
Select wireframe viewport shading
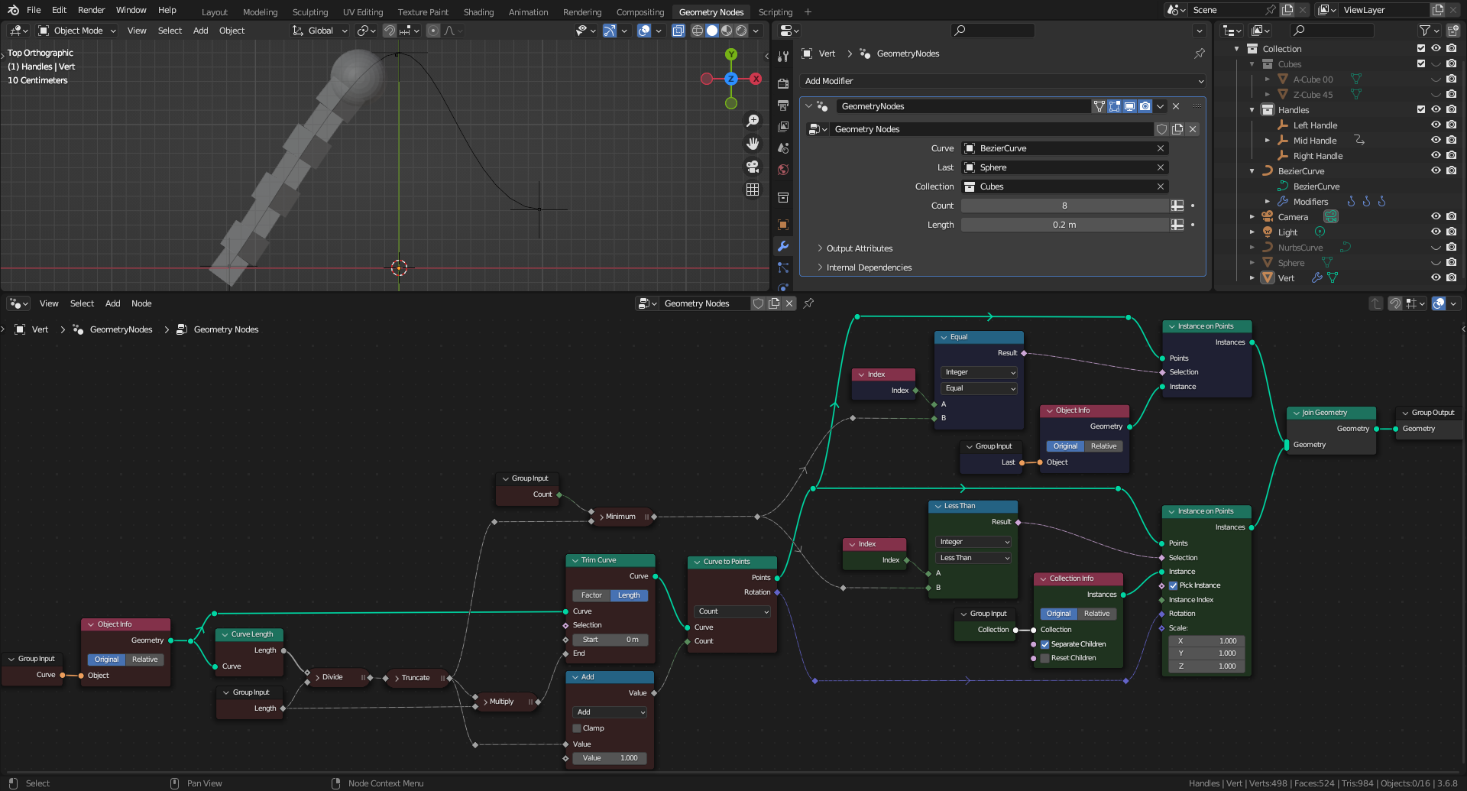pyautogui.click(x=698, y=31)
